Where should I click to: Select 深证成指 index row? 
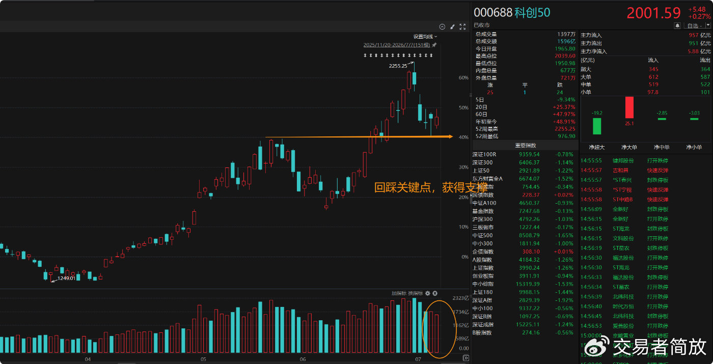click(525, 324)
